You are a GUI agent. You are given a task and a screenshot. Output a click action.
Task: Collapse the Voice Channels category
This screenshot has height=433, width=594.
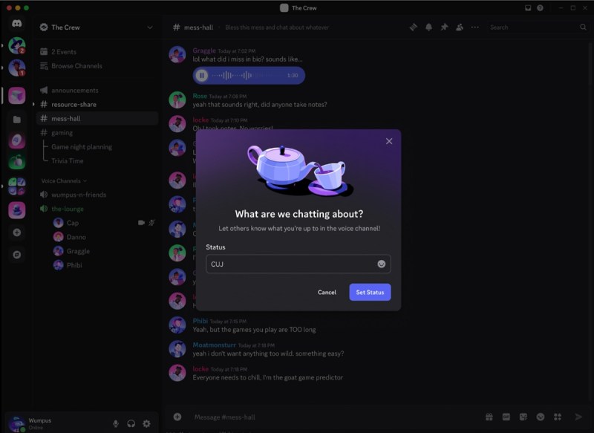pos(64,181)
